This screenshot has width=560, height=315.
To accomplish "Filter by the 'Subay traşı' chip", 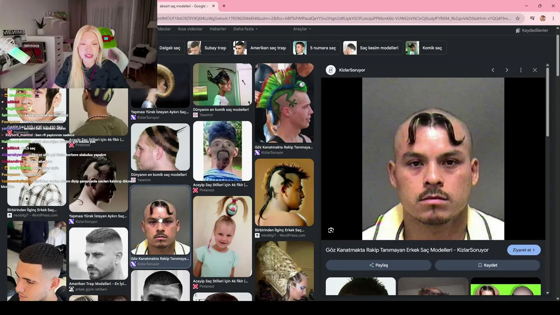I will click(x=208, y=48).
